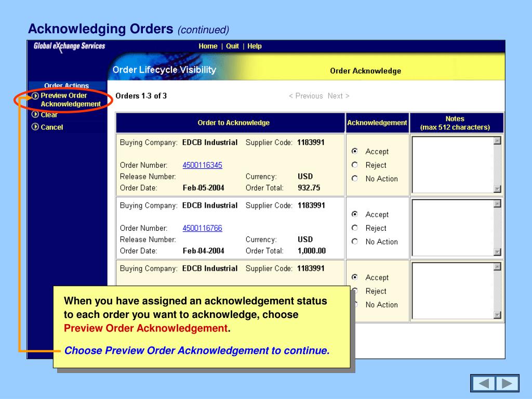Screen dimensions: 532x399
Task: Click scroll-up arrow in second notes box
Action: (x=497, y=204)
